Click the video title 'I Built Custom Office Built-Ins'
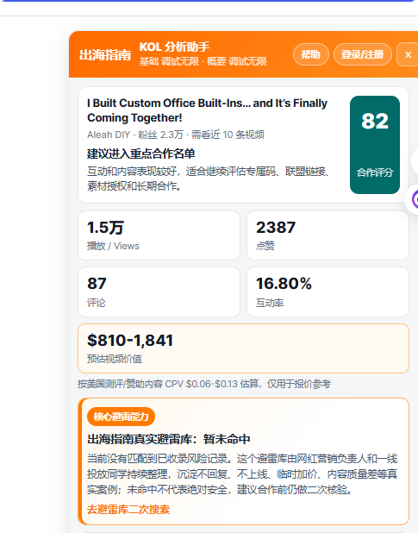 (207, 110)
